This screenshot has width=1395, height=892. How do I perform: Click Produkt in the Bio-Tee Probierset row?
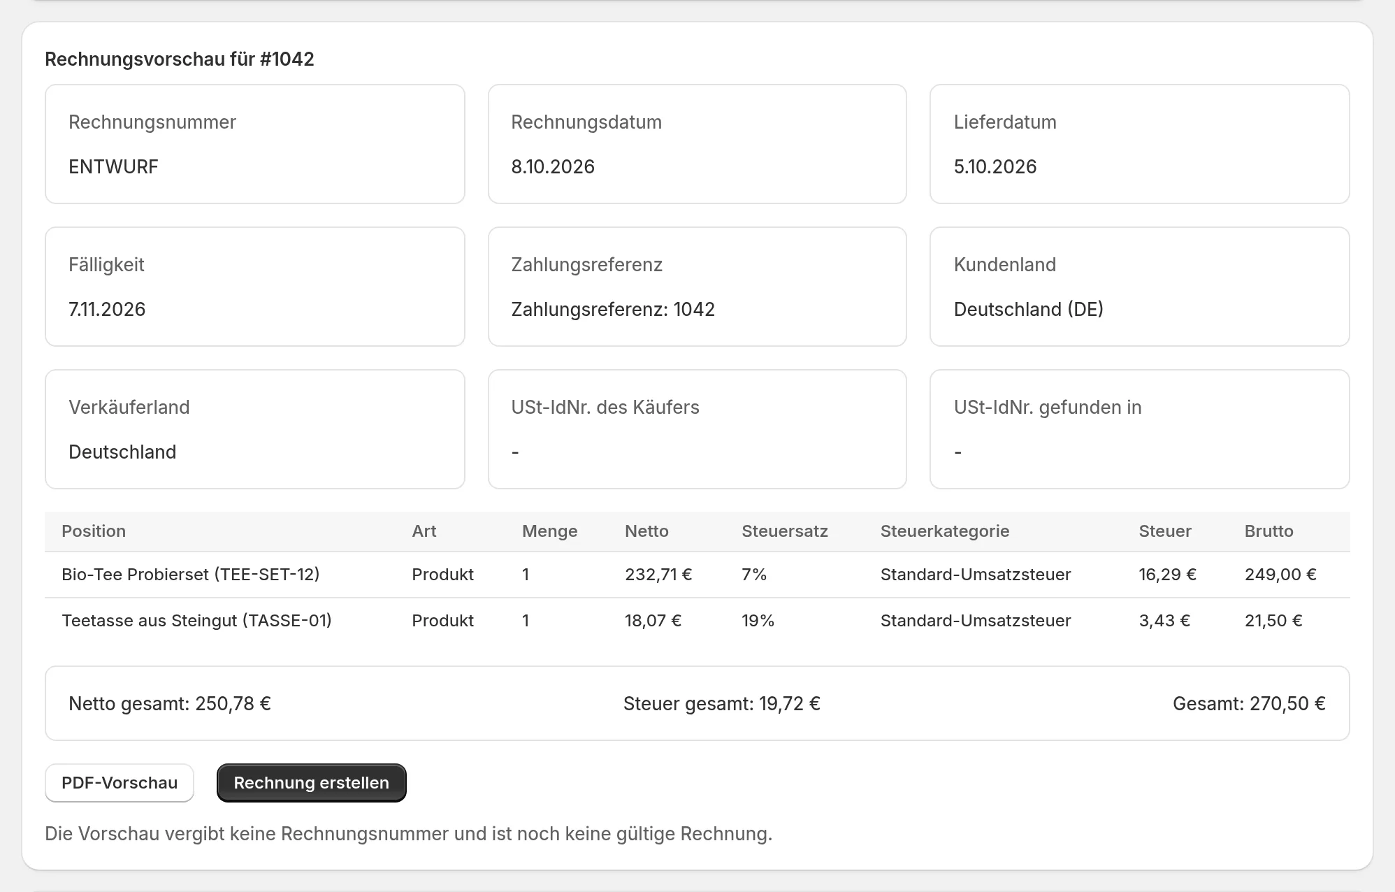[442, 575]
